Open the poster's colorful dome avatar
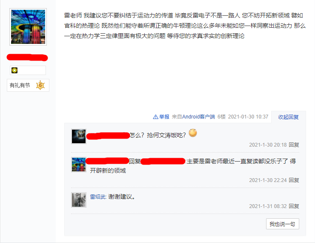This screenshot has height=243, width=315. coord(28,27)
